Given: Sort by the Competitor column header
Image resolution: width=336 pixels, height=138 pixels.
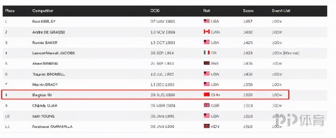Looking at the screenshot, I should click(x=43, y=11).
